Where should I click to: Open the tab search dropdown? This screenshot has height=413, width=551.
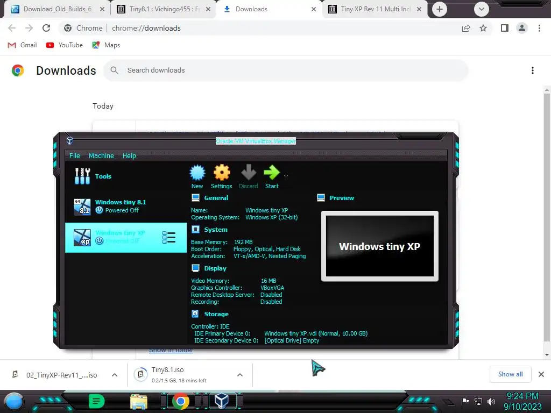coord(482,9)
